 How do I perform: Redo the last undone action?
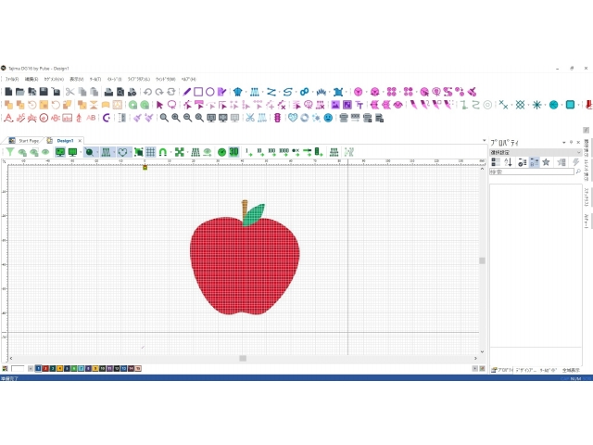tap(159, 92)
